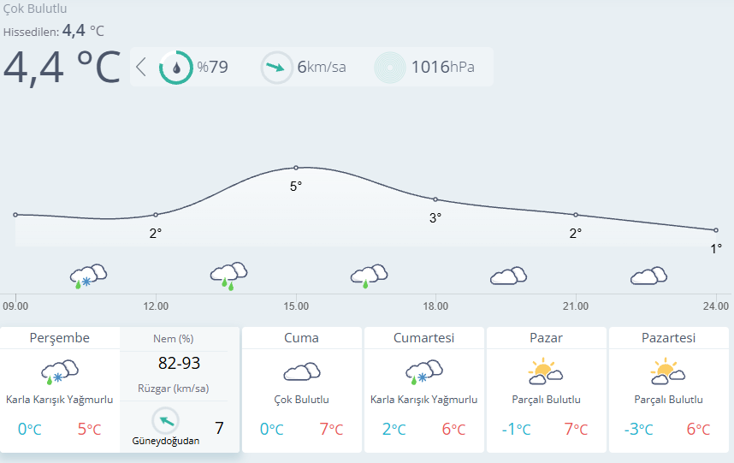Click the rain cloud icon after 12.00

coord(228,276)
